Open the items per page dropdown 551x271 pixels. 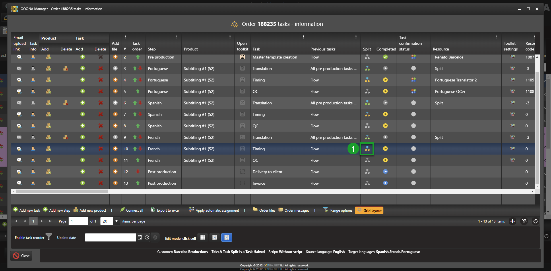(x=117, y=221)
